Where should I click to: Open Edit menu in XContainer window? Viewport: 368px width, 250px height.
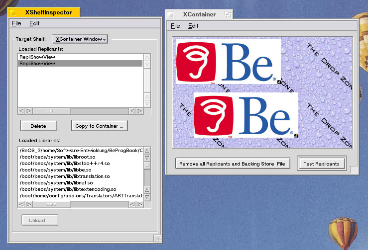(x=193, y=26)
